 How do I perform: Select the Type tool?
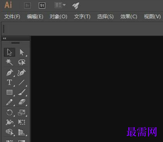[9, 83]
